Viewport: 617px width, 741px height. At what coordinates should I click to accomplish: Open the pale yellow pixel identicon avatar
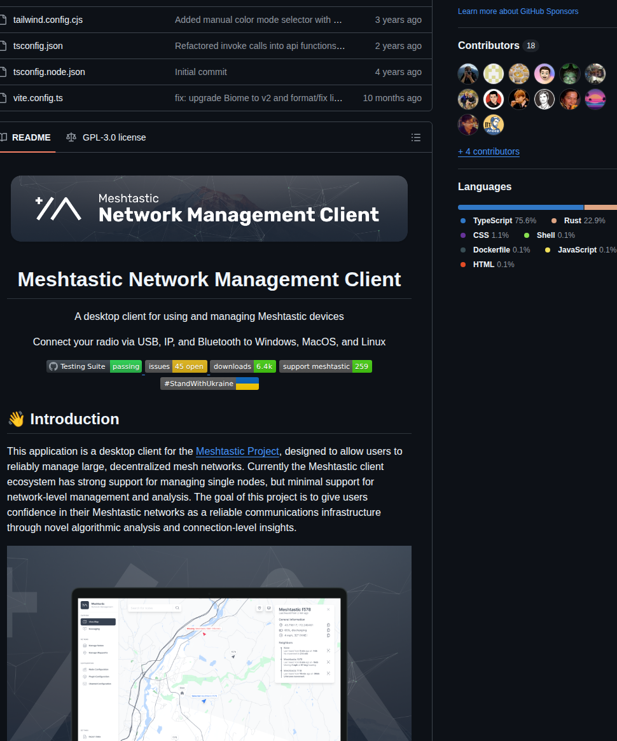pos(493,74)
